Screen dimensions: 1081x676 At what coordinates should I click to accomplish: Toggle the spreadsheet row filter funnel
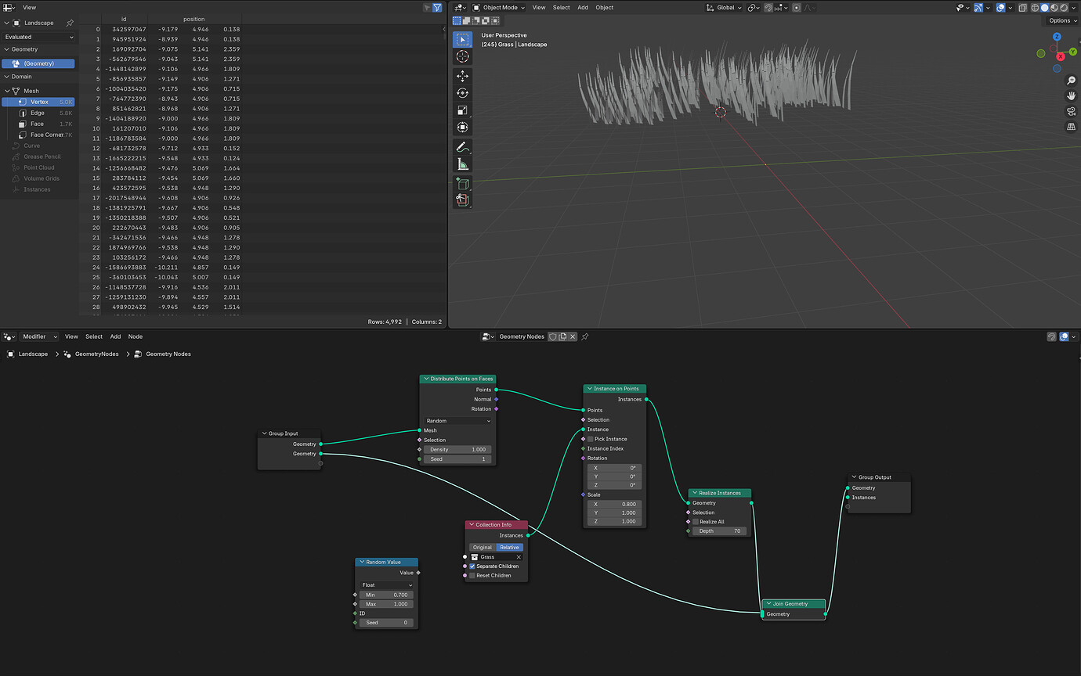click(x=437, y=8)
